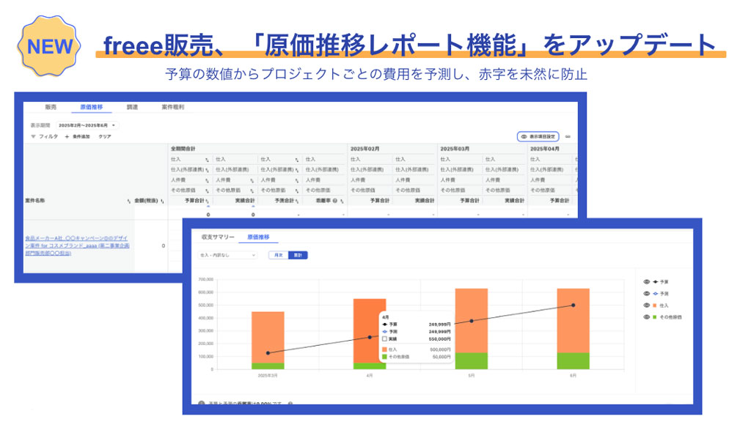Open the 表示期間 date range dropdown
This screenshot has width=751, height=422.
[87, 125]
